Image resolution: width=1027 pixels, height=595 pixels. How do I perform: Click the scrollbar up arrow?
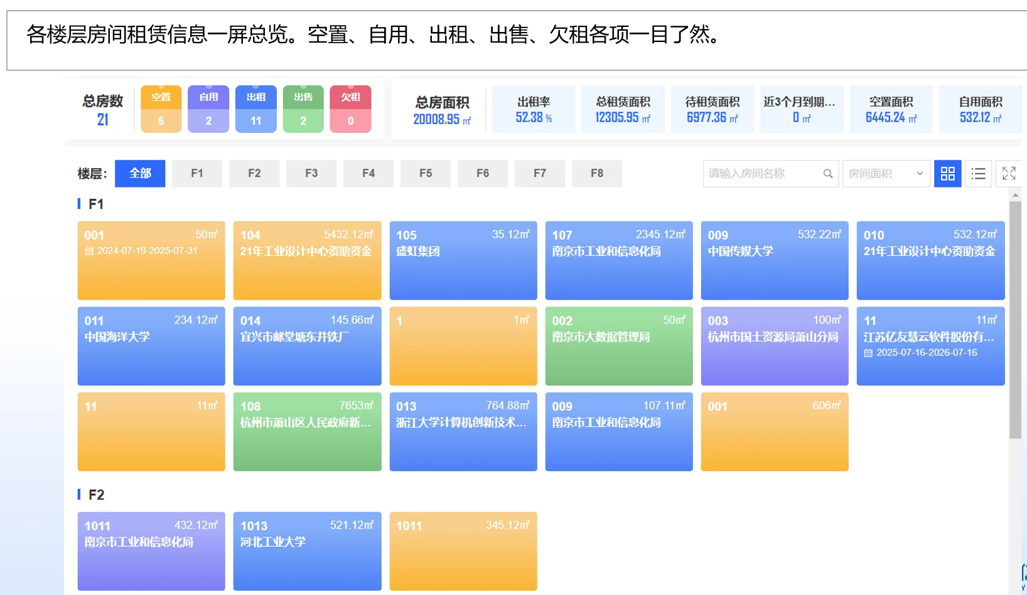pyautogui.click(x=1015, y=196)
